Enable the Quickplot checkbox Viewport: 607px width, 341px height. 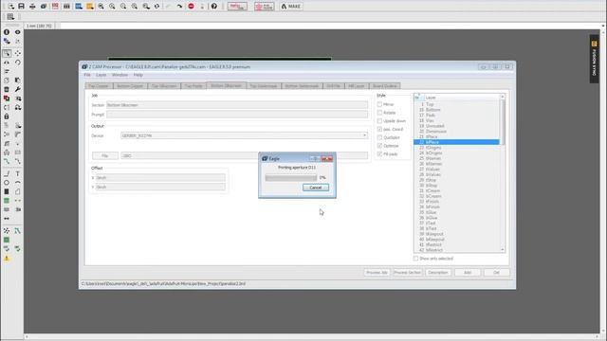(x=379, y=137)
